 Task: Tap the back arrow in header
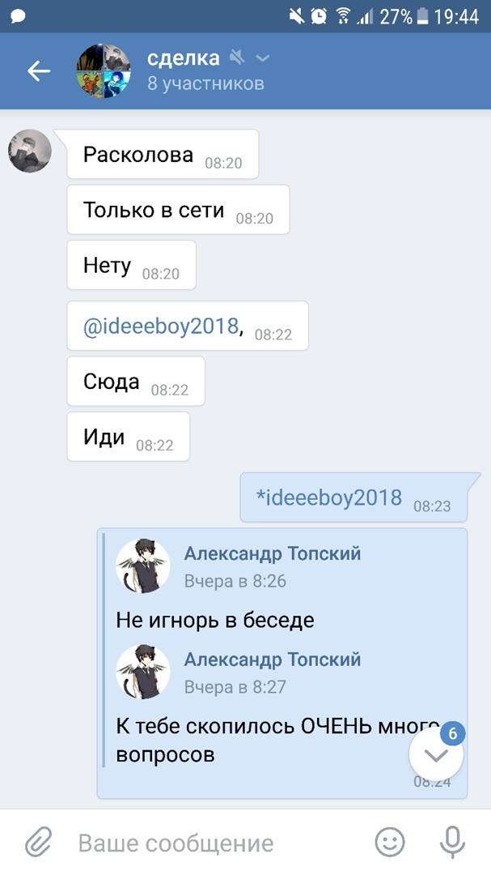tap(39, 70)
